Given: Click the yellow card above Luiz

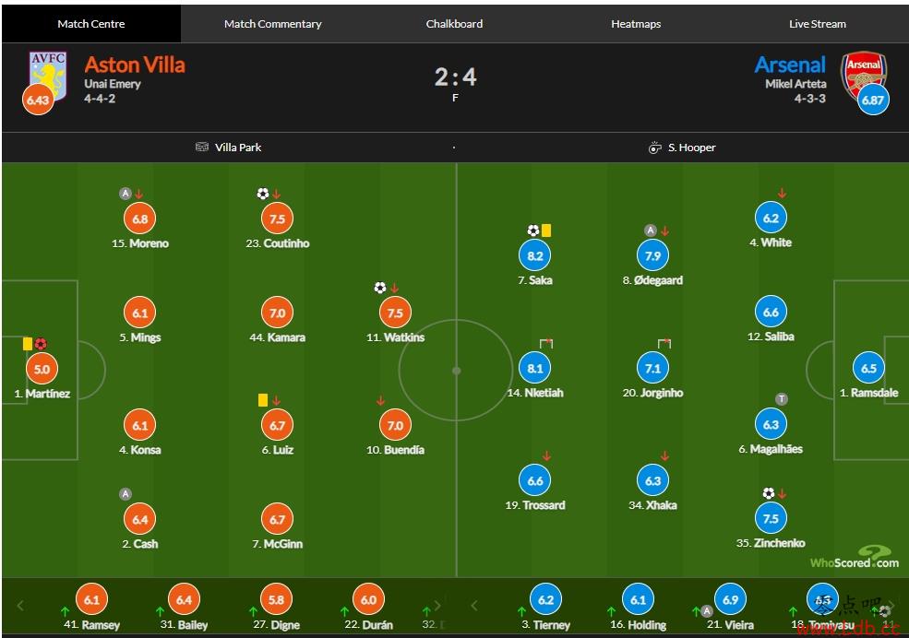Looking at the screenshot, I should click(263, 400).
